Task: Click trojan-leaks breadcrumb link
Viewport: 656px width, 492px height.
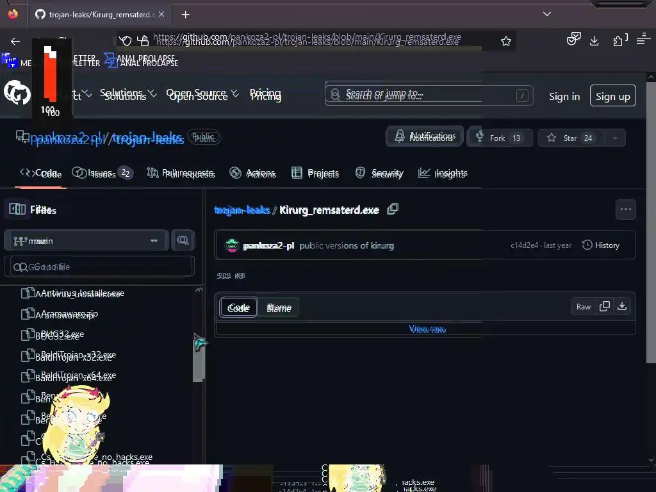Action: 242,210
